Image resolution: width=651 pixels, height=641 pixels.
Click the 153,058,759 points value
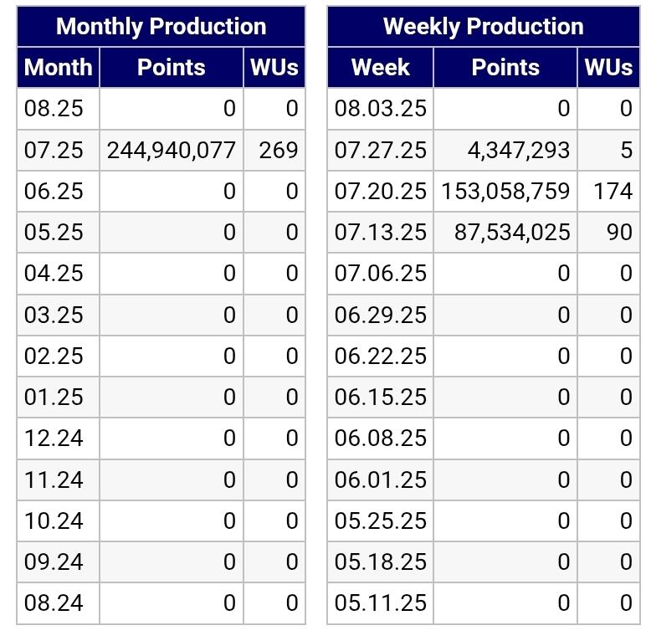pyautogui.click(x=505, y=192)
